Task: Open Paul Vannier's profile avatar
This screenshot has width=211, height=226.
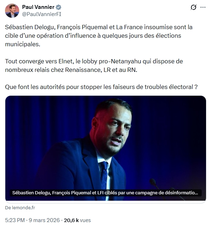Action: point(12,11)
